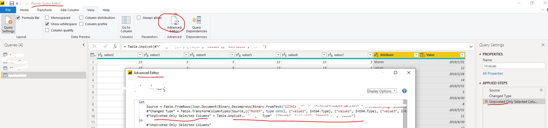
Task: Open the Advanced Editor from ribbon
Action: coord(174,24)
